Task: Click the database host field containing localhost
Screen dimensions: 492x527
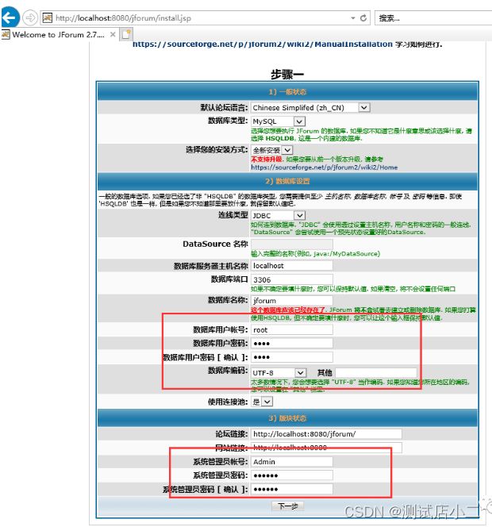Action: 292,266
